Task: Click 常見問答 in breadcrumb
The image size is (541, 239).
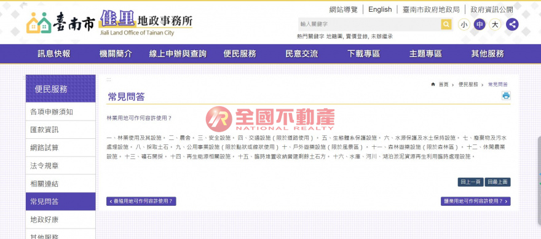Action: (498, 85)
